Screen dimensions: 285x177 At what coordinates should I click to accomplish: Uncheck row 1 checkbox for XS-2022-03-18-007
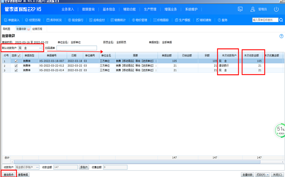pyautogui.click(x=16, y=61)
